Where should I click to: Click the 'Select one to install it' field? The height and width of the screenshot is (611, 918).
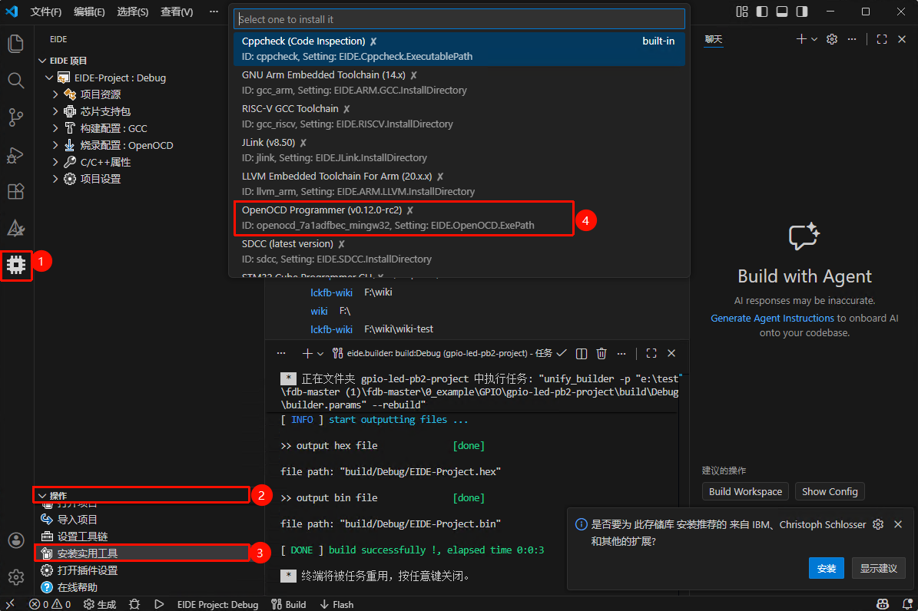tap(459, 19)
